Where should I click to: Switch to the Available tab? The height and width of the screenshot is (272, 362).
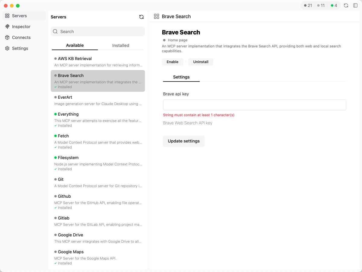pos(75,45)
